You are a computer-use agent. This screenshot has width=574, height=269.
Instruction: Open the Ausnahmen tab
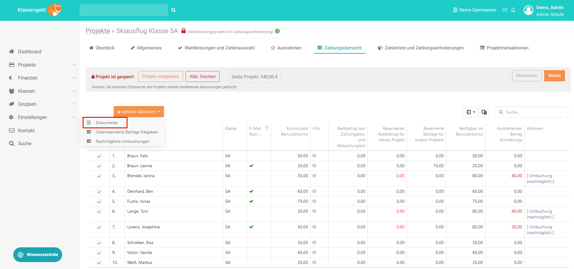[x=286, y=48]
